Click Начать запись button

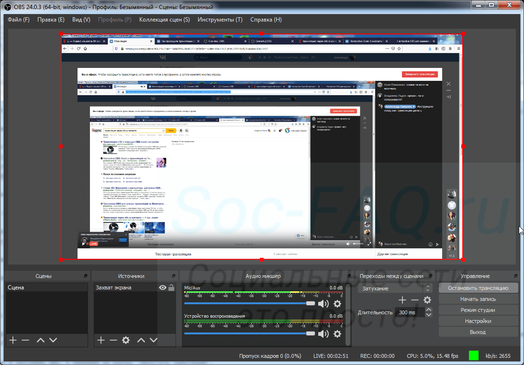(478, 299)
